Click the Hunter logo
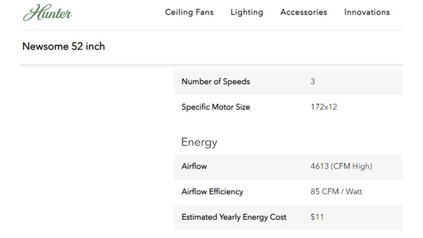Image resolution: width=423 pixels, height=238 pixels. point(48,13)
